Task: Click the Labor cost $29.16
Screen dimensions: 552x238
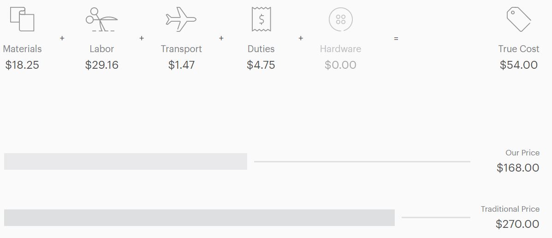Action: [102, 65]
